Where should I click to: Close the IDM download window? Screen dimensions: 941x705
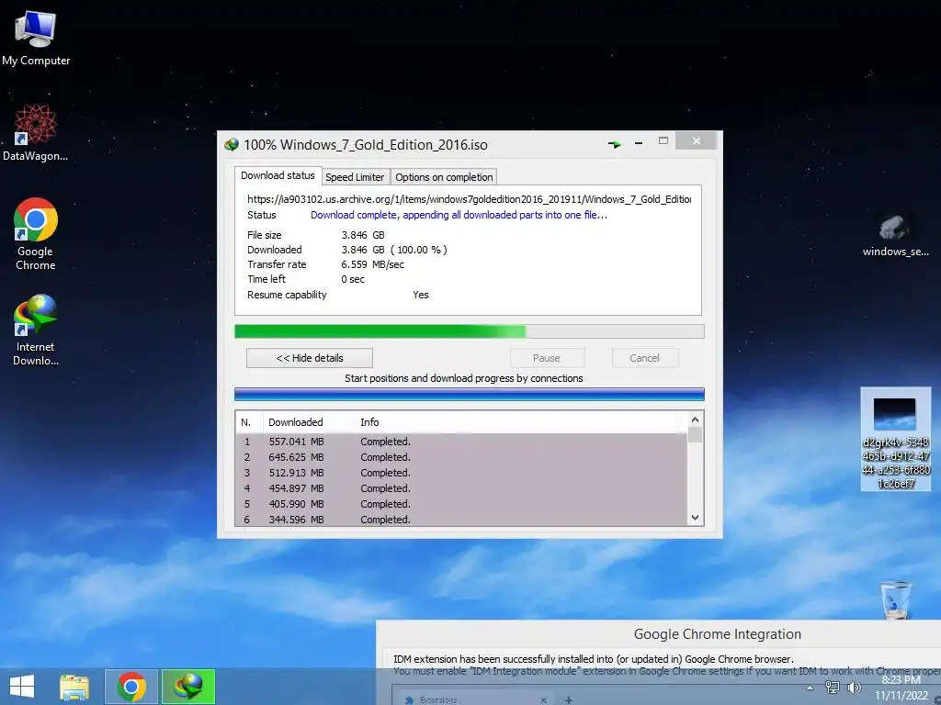point(696,140)
